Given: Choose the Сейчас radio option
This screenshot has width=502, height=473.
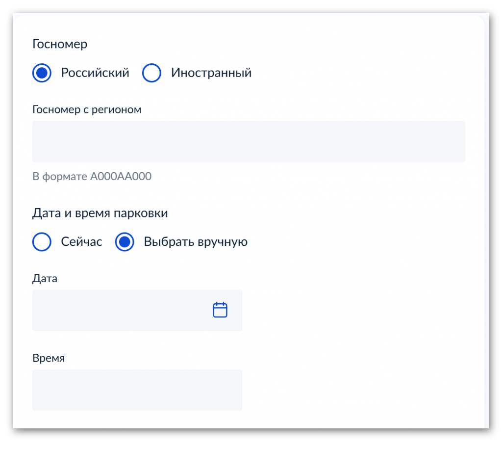Looking at the screenshot, I should coord(42,241).
